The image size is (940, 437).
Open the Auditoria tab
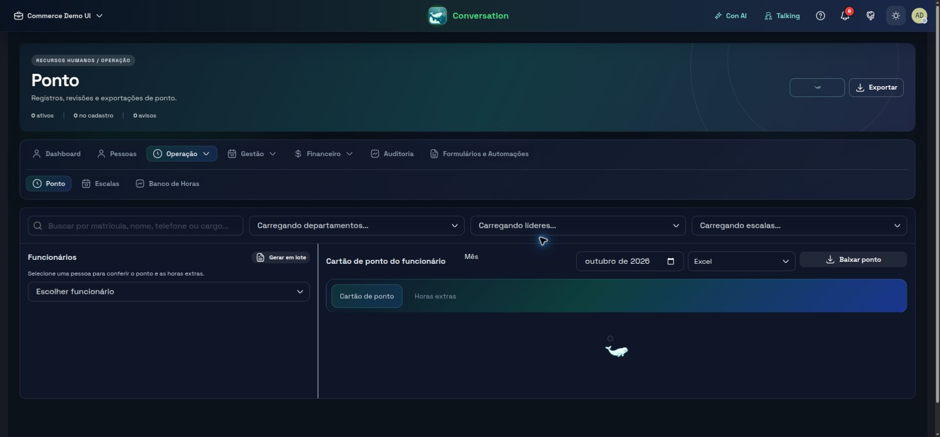(392, 154)
